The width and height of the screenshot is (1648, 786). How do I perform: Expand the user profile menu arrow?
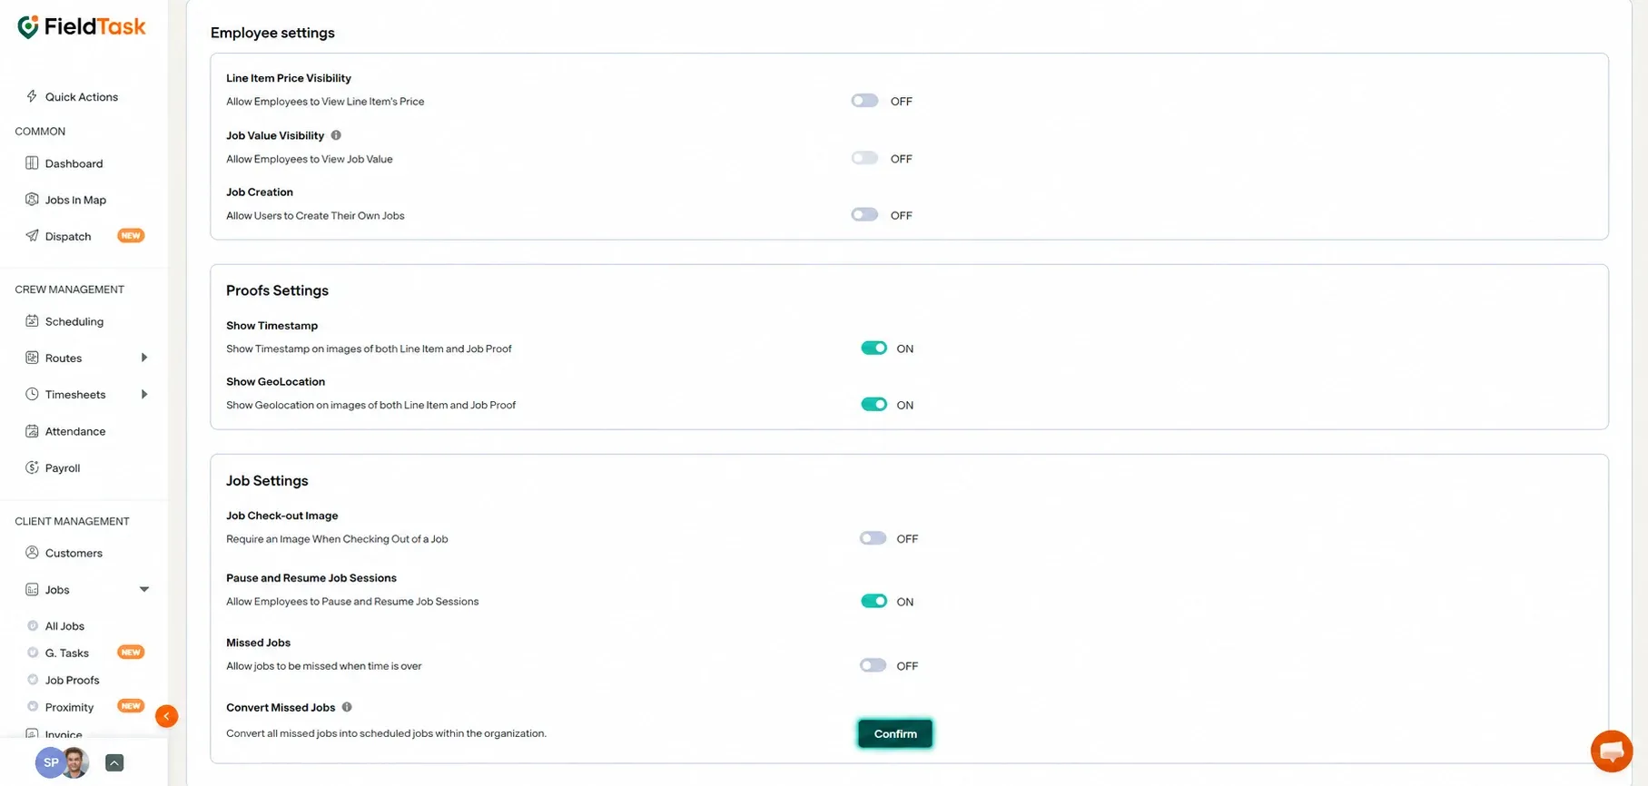point(114,762)
